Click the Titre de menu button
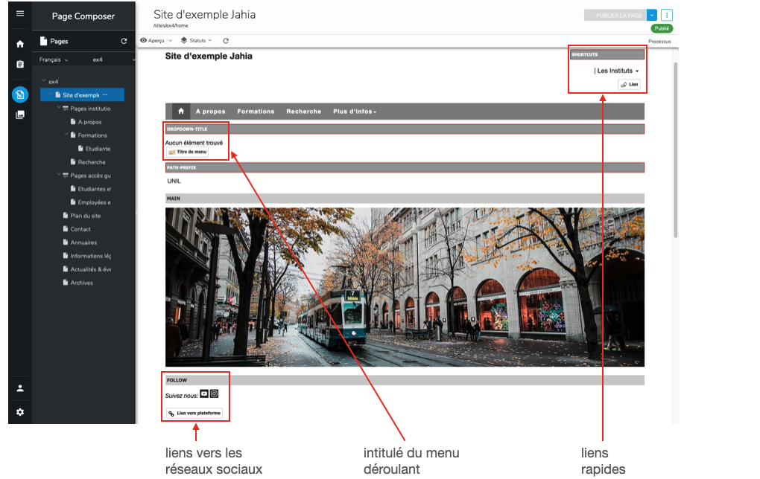 [187, 152]
